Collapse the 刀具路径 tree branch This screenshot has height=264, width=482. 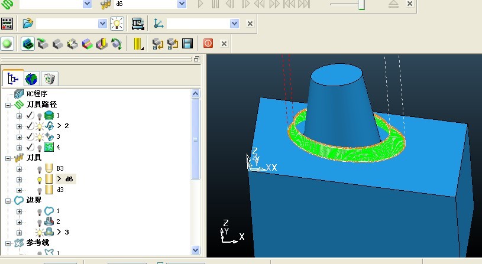8,105
